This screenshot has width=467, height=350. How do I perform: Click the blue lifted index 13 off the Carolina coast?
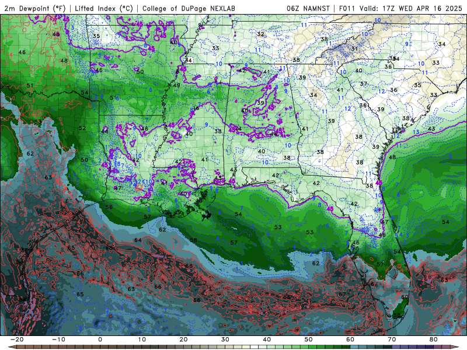click(416, 132)
